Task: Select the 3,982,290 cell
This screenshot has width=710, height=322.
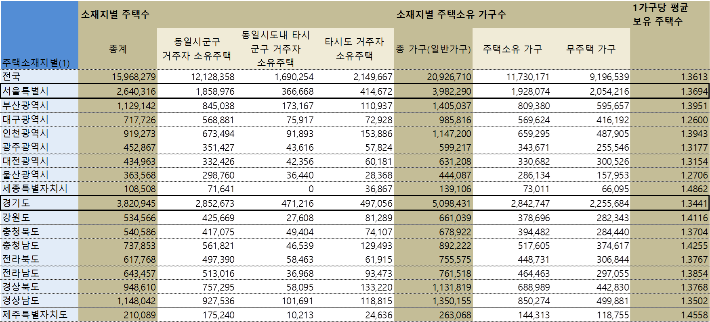Action: [433, 91]
